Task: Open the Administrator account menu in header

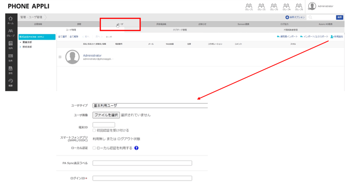Action: (x=321, y=6)
